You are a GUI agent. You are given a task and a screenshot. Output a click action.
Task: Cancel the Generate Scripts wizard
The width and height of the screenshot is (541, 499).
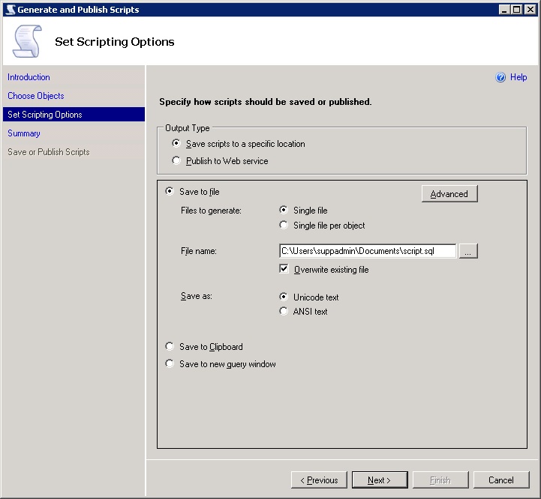(x=500, y=480)
